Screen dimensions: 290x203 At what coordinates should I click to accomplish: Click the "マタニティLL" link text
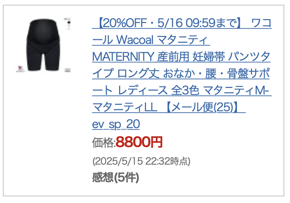125,107
